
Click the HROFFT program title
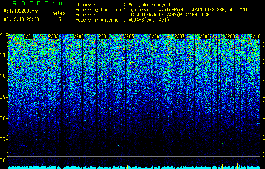click(x=26, y=3)
